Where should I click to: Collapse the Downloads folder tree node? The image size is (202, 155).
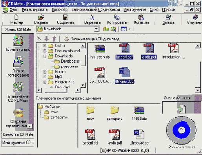[x=45, y=56]
